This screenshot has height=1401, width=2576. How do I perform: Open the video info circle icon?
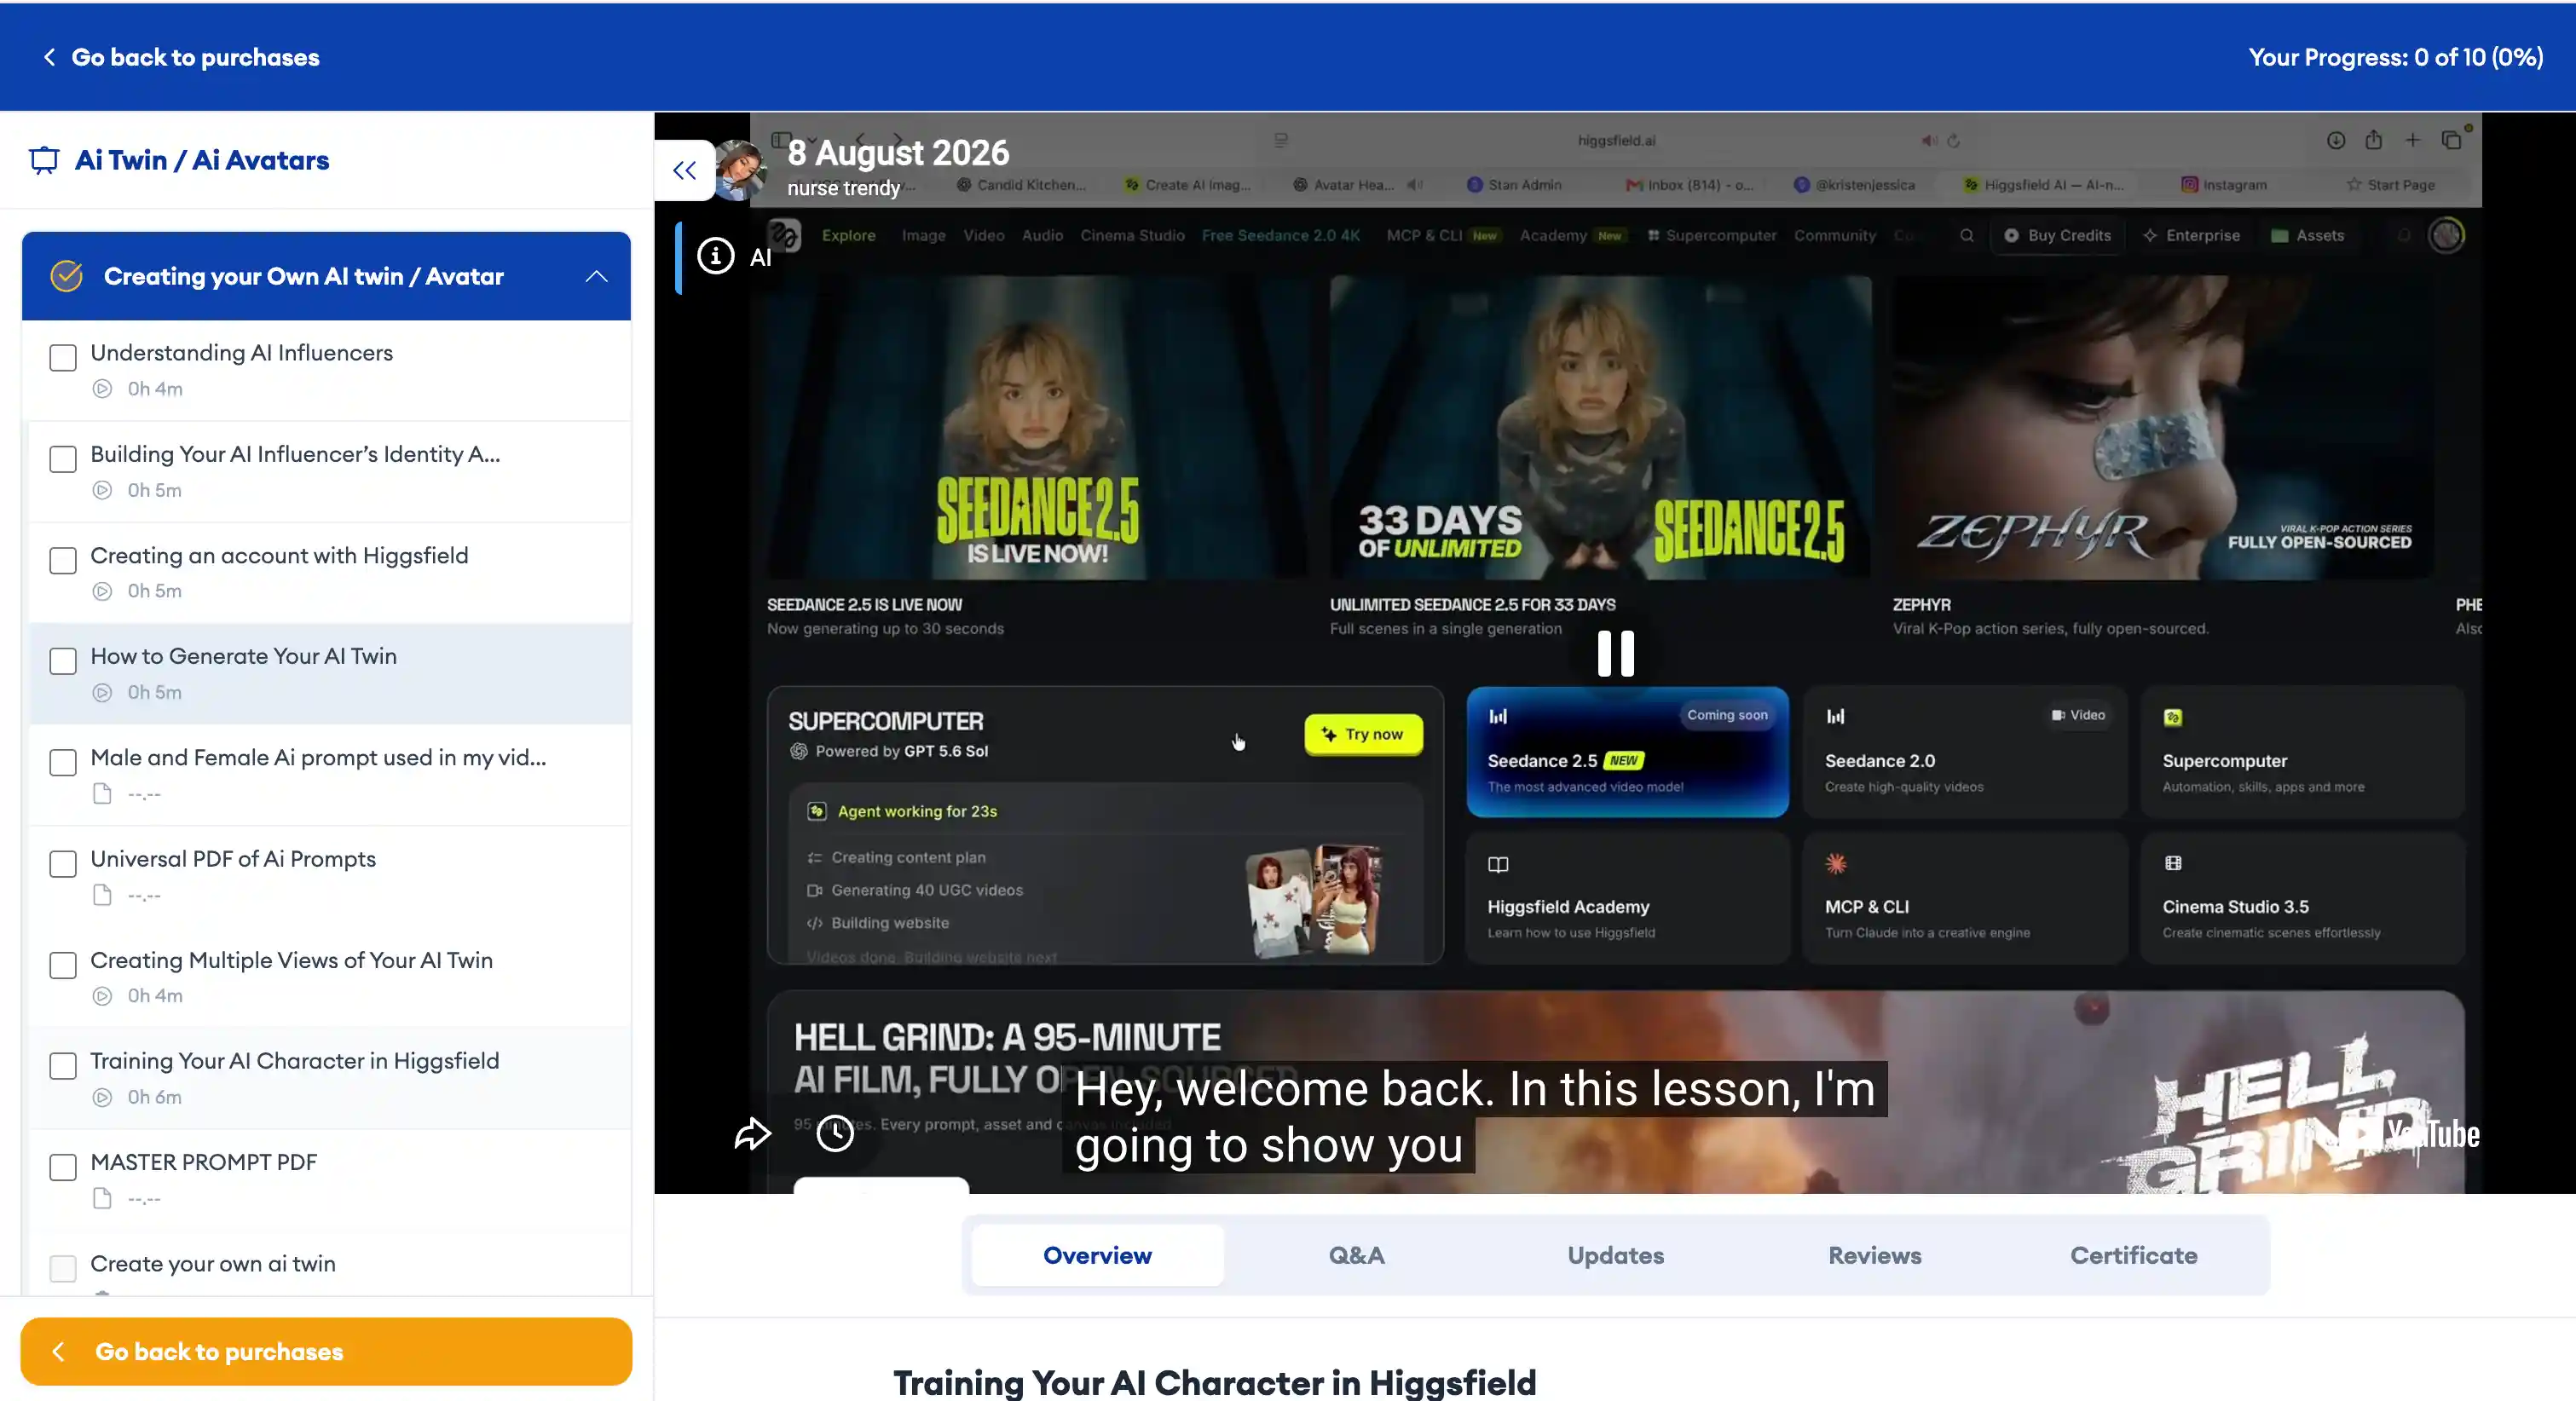715,256
